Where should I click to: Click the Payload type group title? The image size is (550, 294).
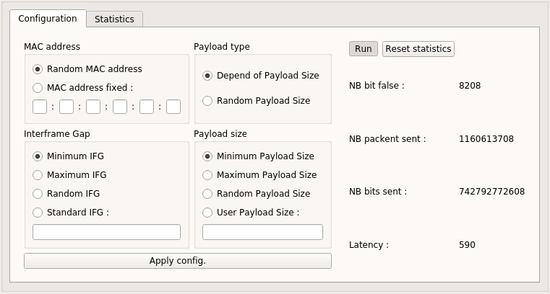click(x=222, y=47)
